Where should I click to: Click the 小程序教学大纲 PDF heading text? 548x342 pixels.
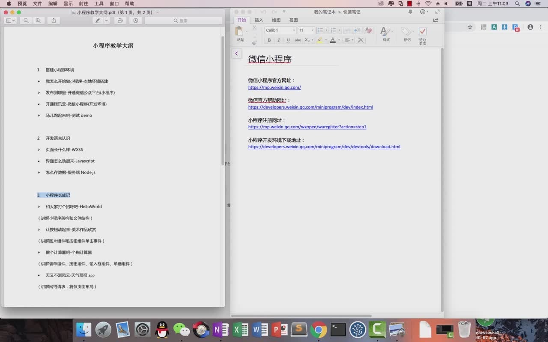(x=113, y=45)
